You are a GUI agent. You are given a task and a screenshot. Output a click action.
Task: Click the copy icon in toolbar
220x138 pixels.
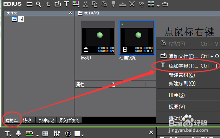95,4
